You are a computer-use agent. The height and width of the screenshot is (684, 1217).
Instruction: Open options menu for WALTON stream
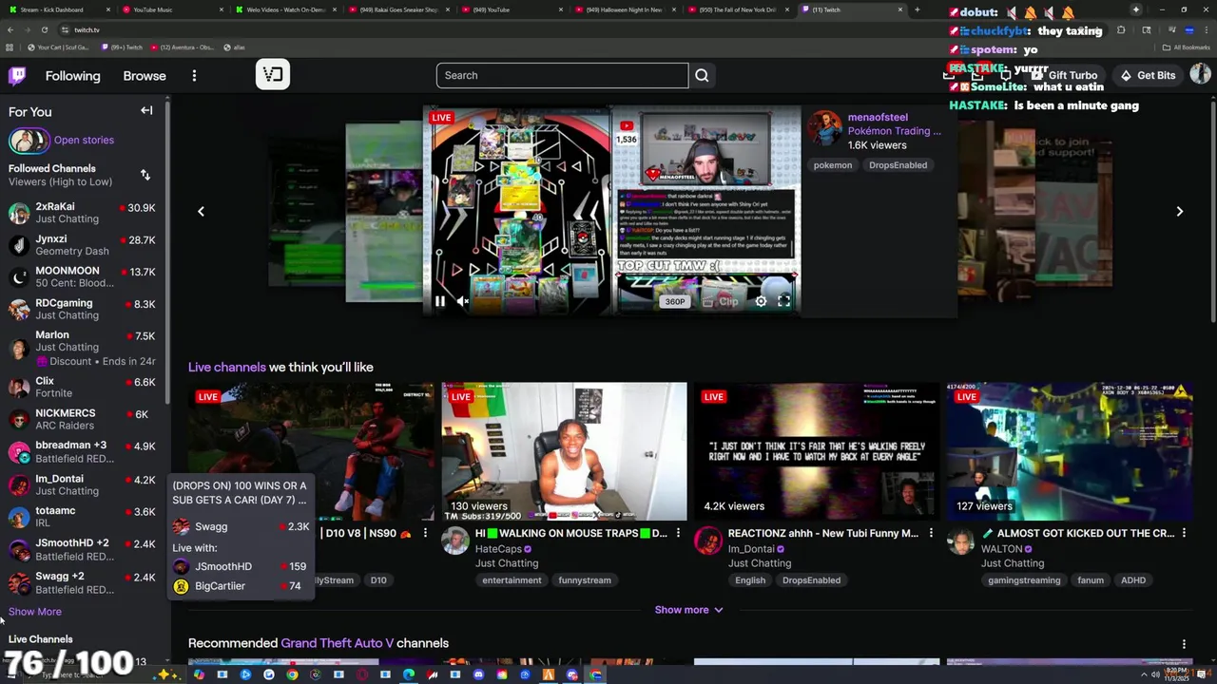[1184, 534]
